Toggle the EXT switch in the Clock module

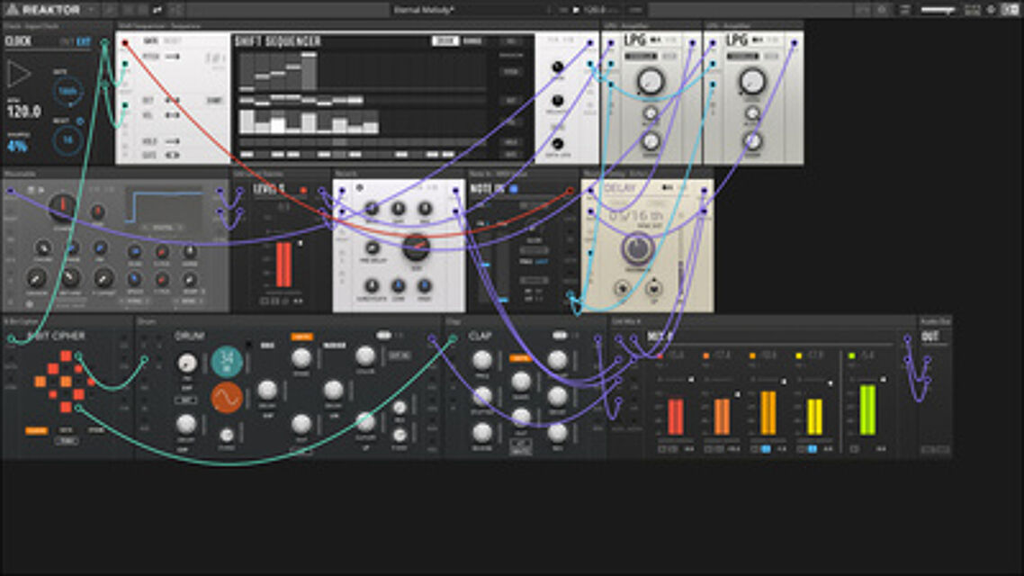[x=84, y=41]
